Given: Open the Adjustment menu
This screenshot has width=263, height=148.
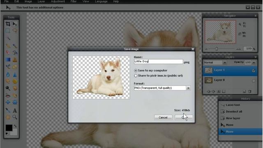Looking at the screenshot, I should point(58,2).
